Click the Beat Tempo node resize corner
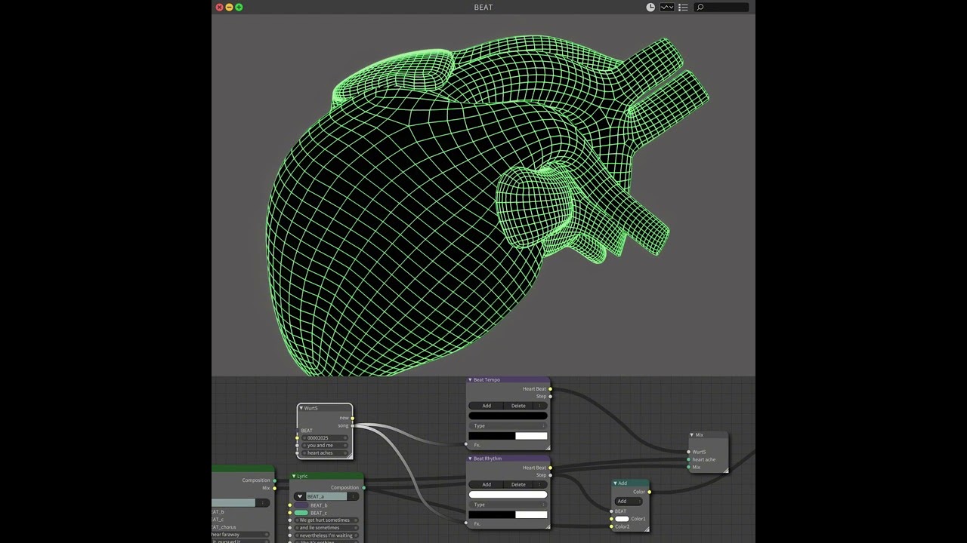Screen dimensions: 967x543 (x=547, y=448)
